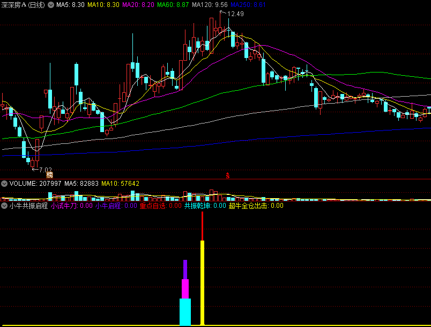Open the 小牛共振启程 indicator dropdown button
The width and height of the screenshot is (431, 327).
4,206
